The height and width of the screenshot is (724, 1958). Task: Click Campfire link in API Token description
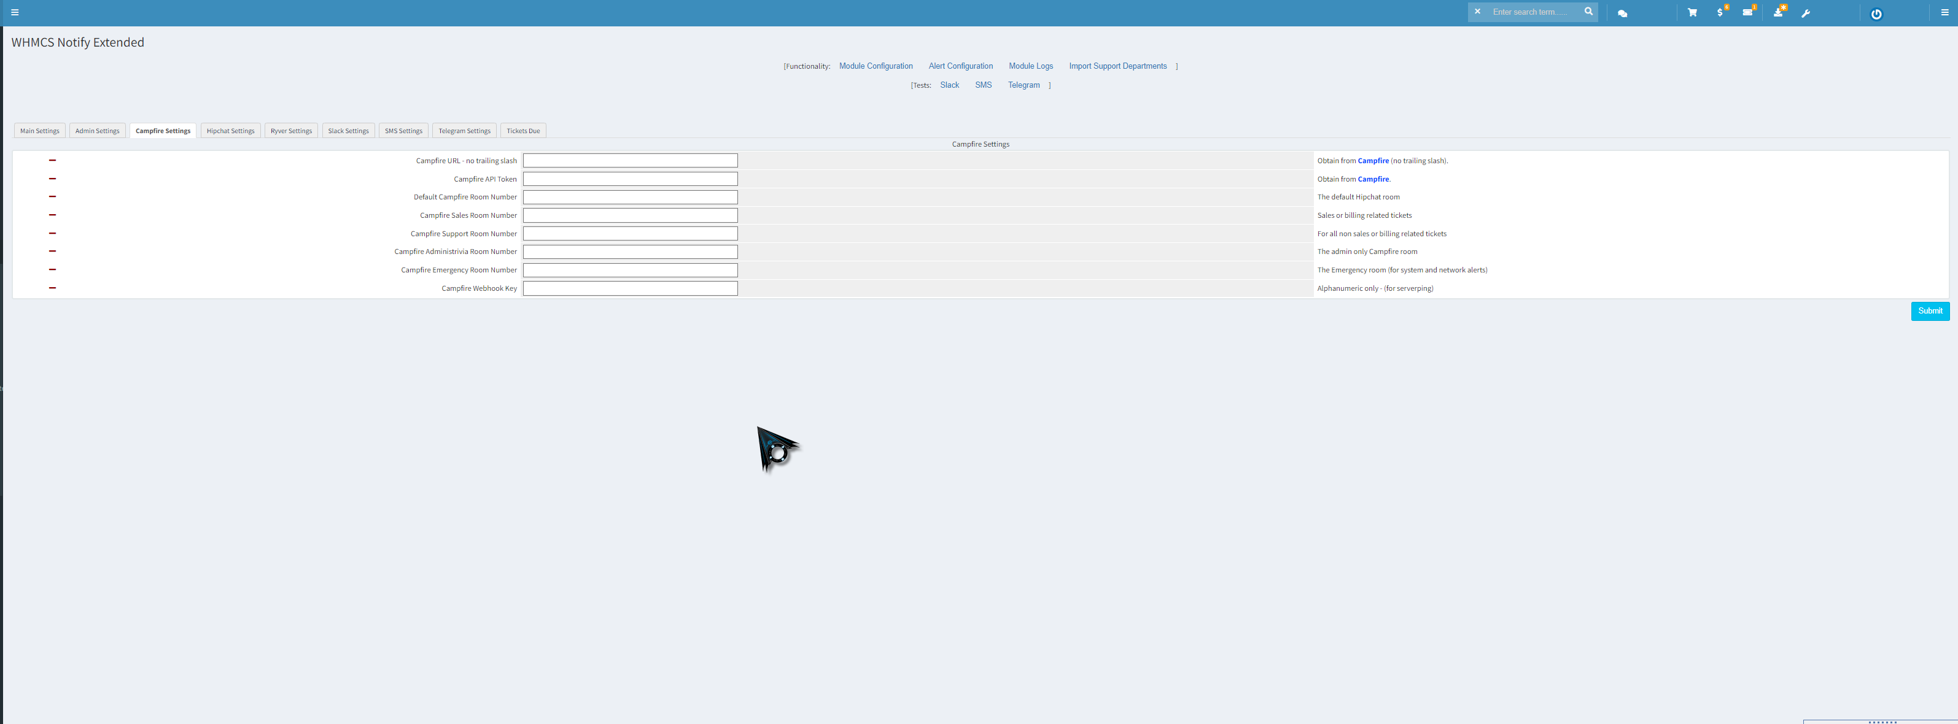tap(1373, 179)
